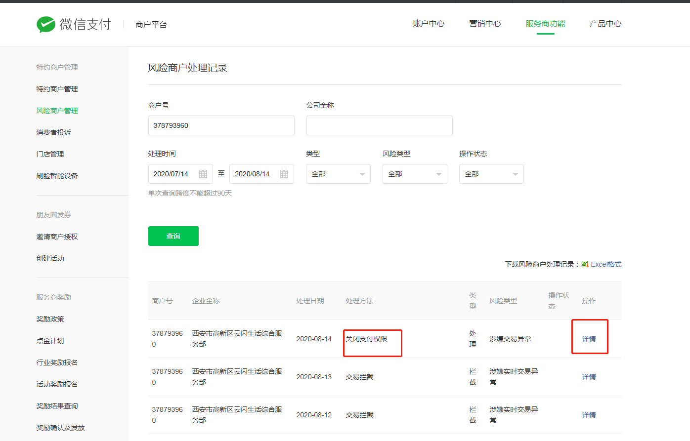This screenshot has width=690, height=441.
Task: Click start date field 2020/07/14
Action: (180, 174)
